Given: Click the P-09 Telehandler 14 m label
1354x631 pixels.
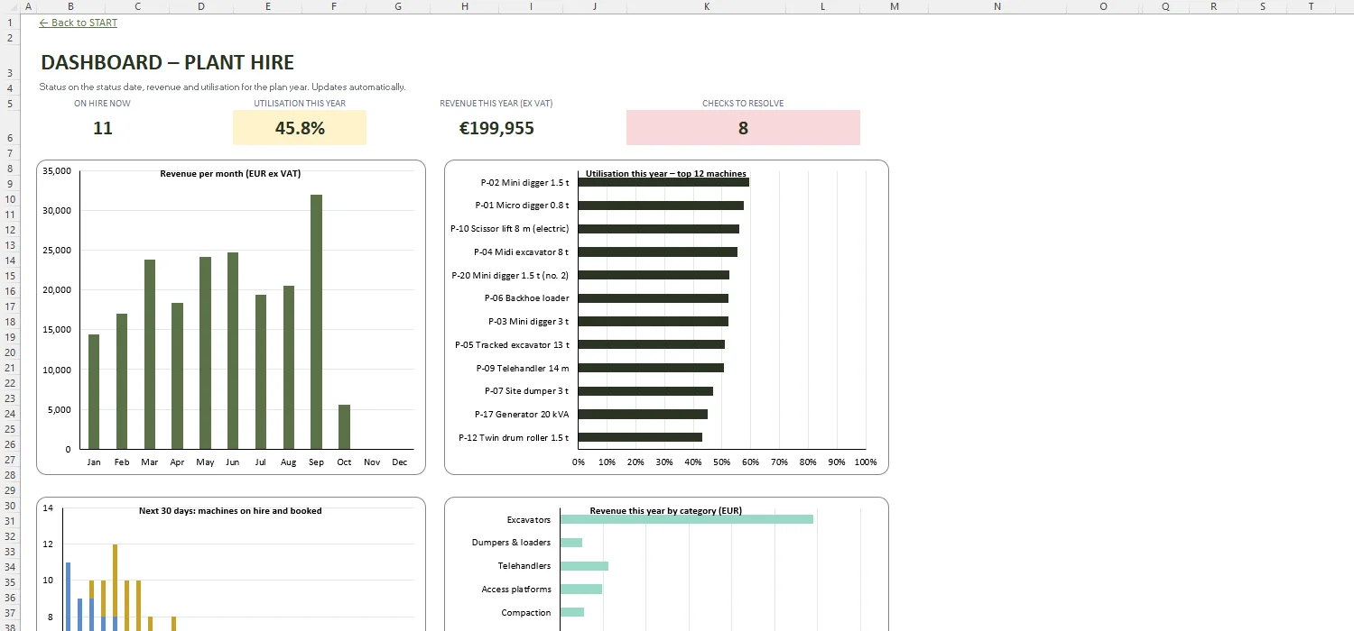Looking at the screenshot, I should 523,368.
